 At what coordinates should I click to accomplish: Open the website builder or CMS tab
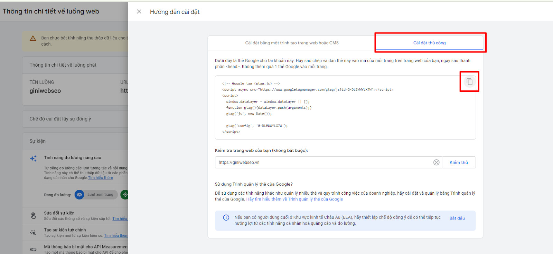click(x=292, y=43)
